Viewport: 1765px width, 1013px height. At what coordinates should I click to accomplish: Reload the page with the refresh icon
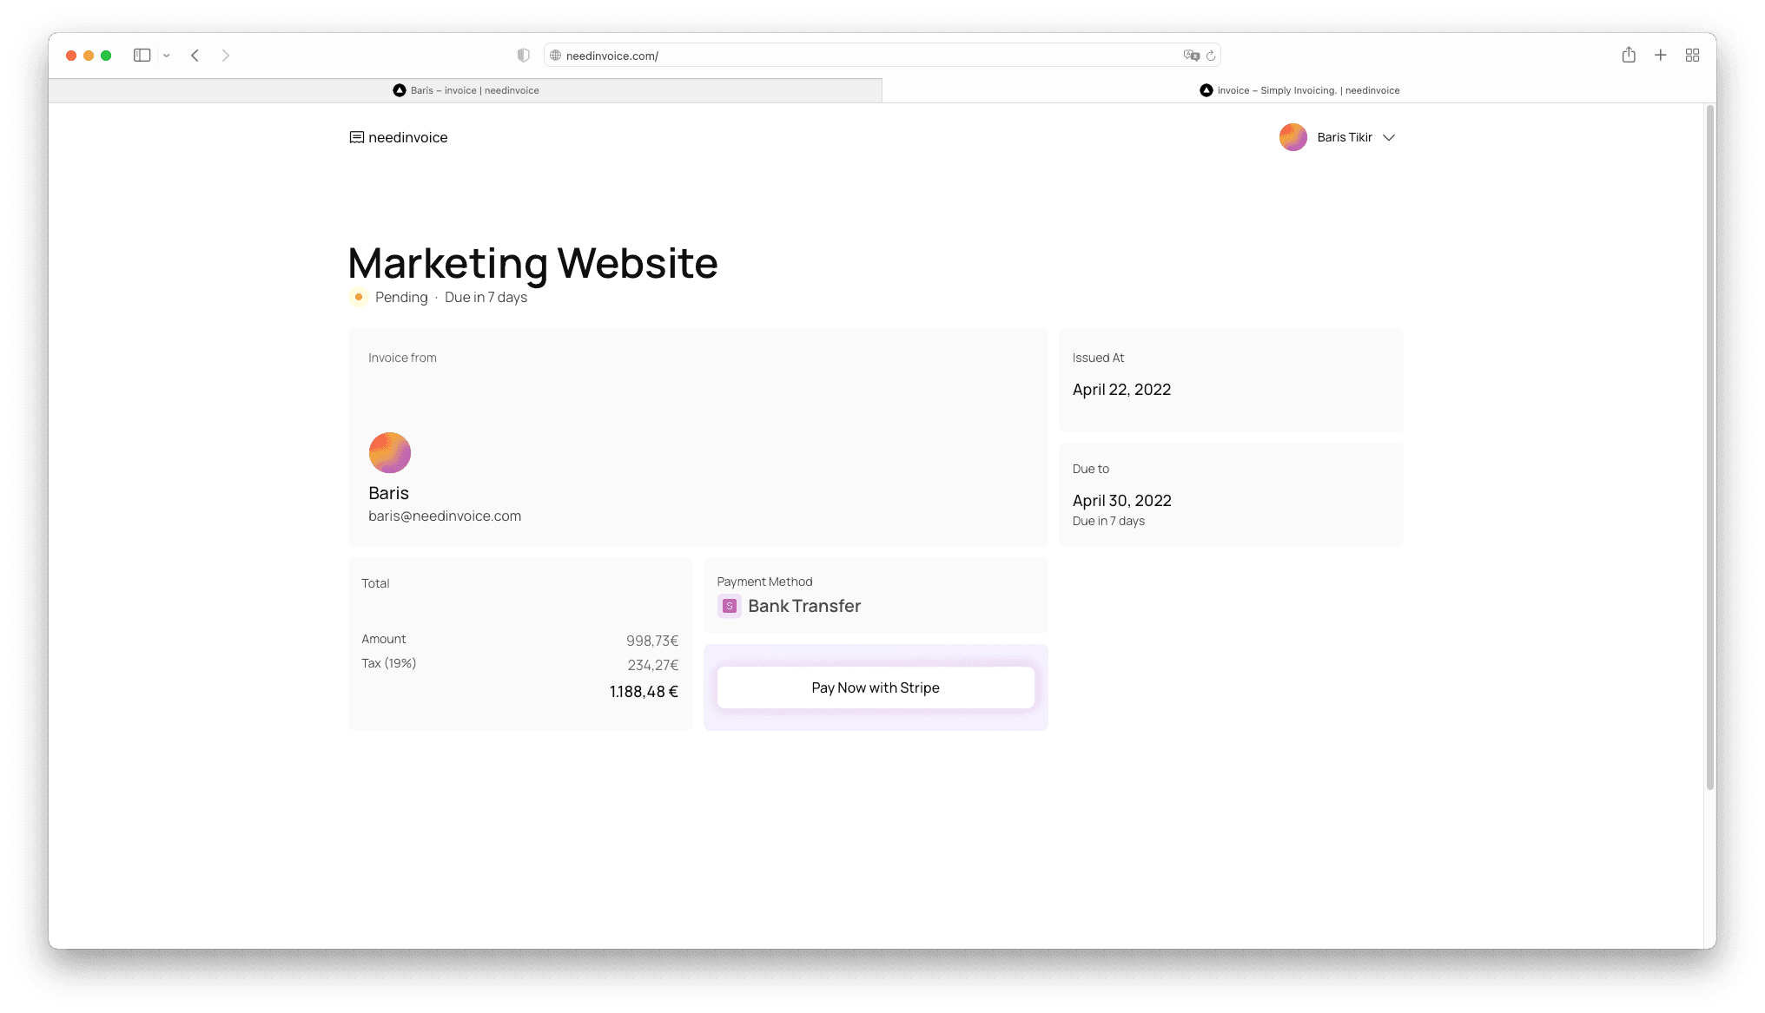point(1211,56)
